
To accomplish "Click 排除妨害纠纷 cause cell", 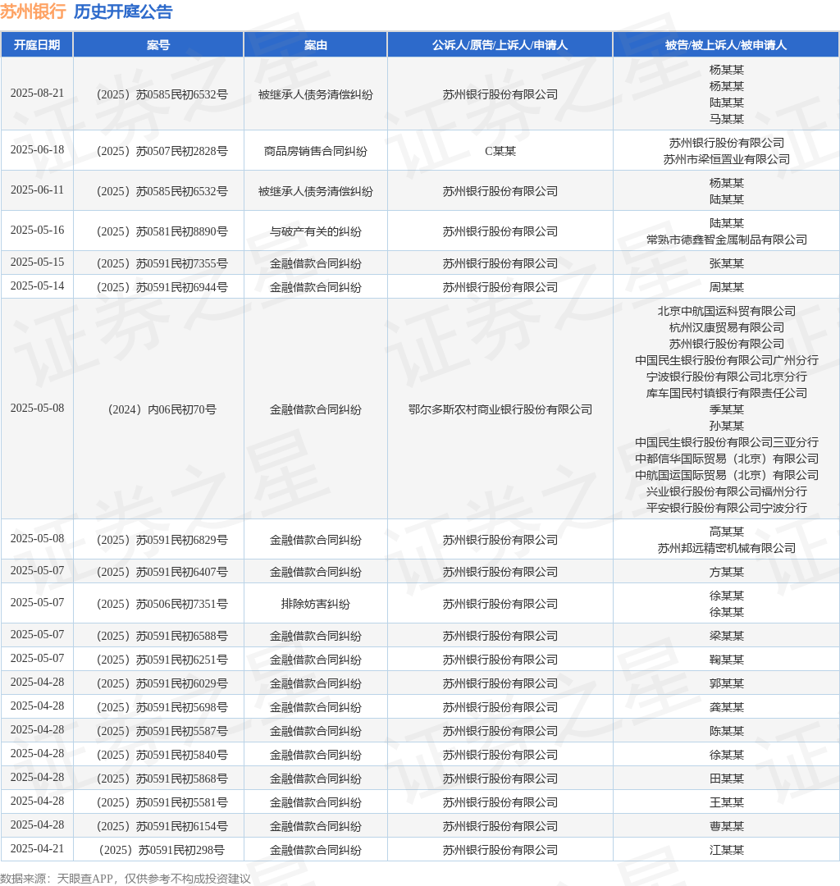I will [x=315, y=604].
